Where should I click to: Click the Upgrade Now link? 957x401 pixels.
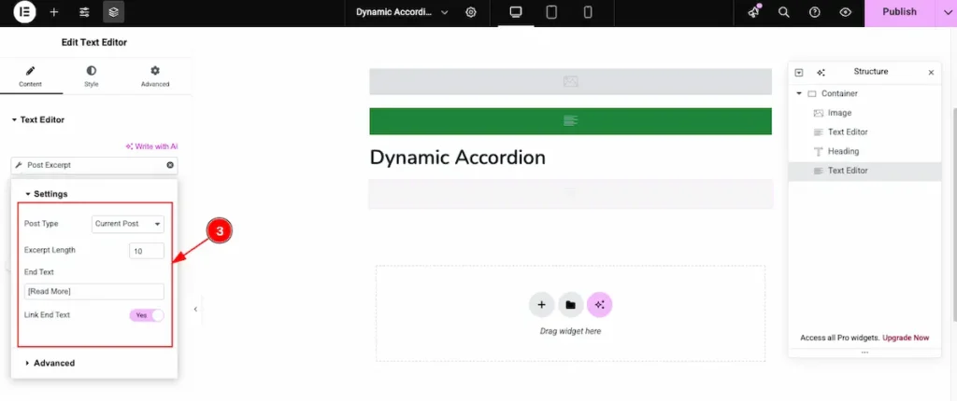tap(908, 338)
